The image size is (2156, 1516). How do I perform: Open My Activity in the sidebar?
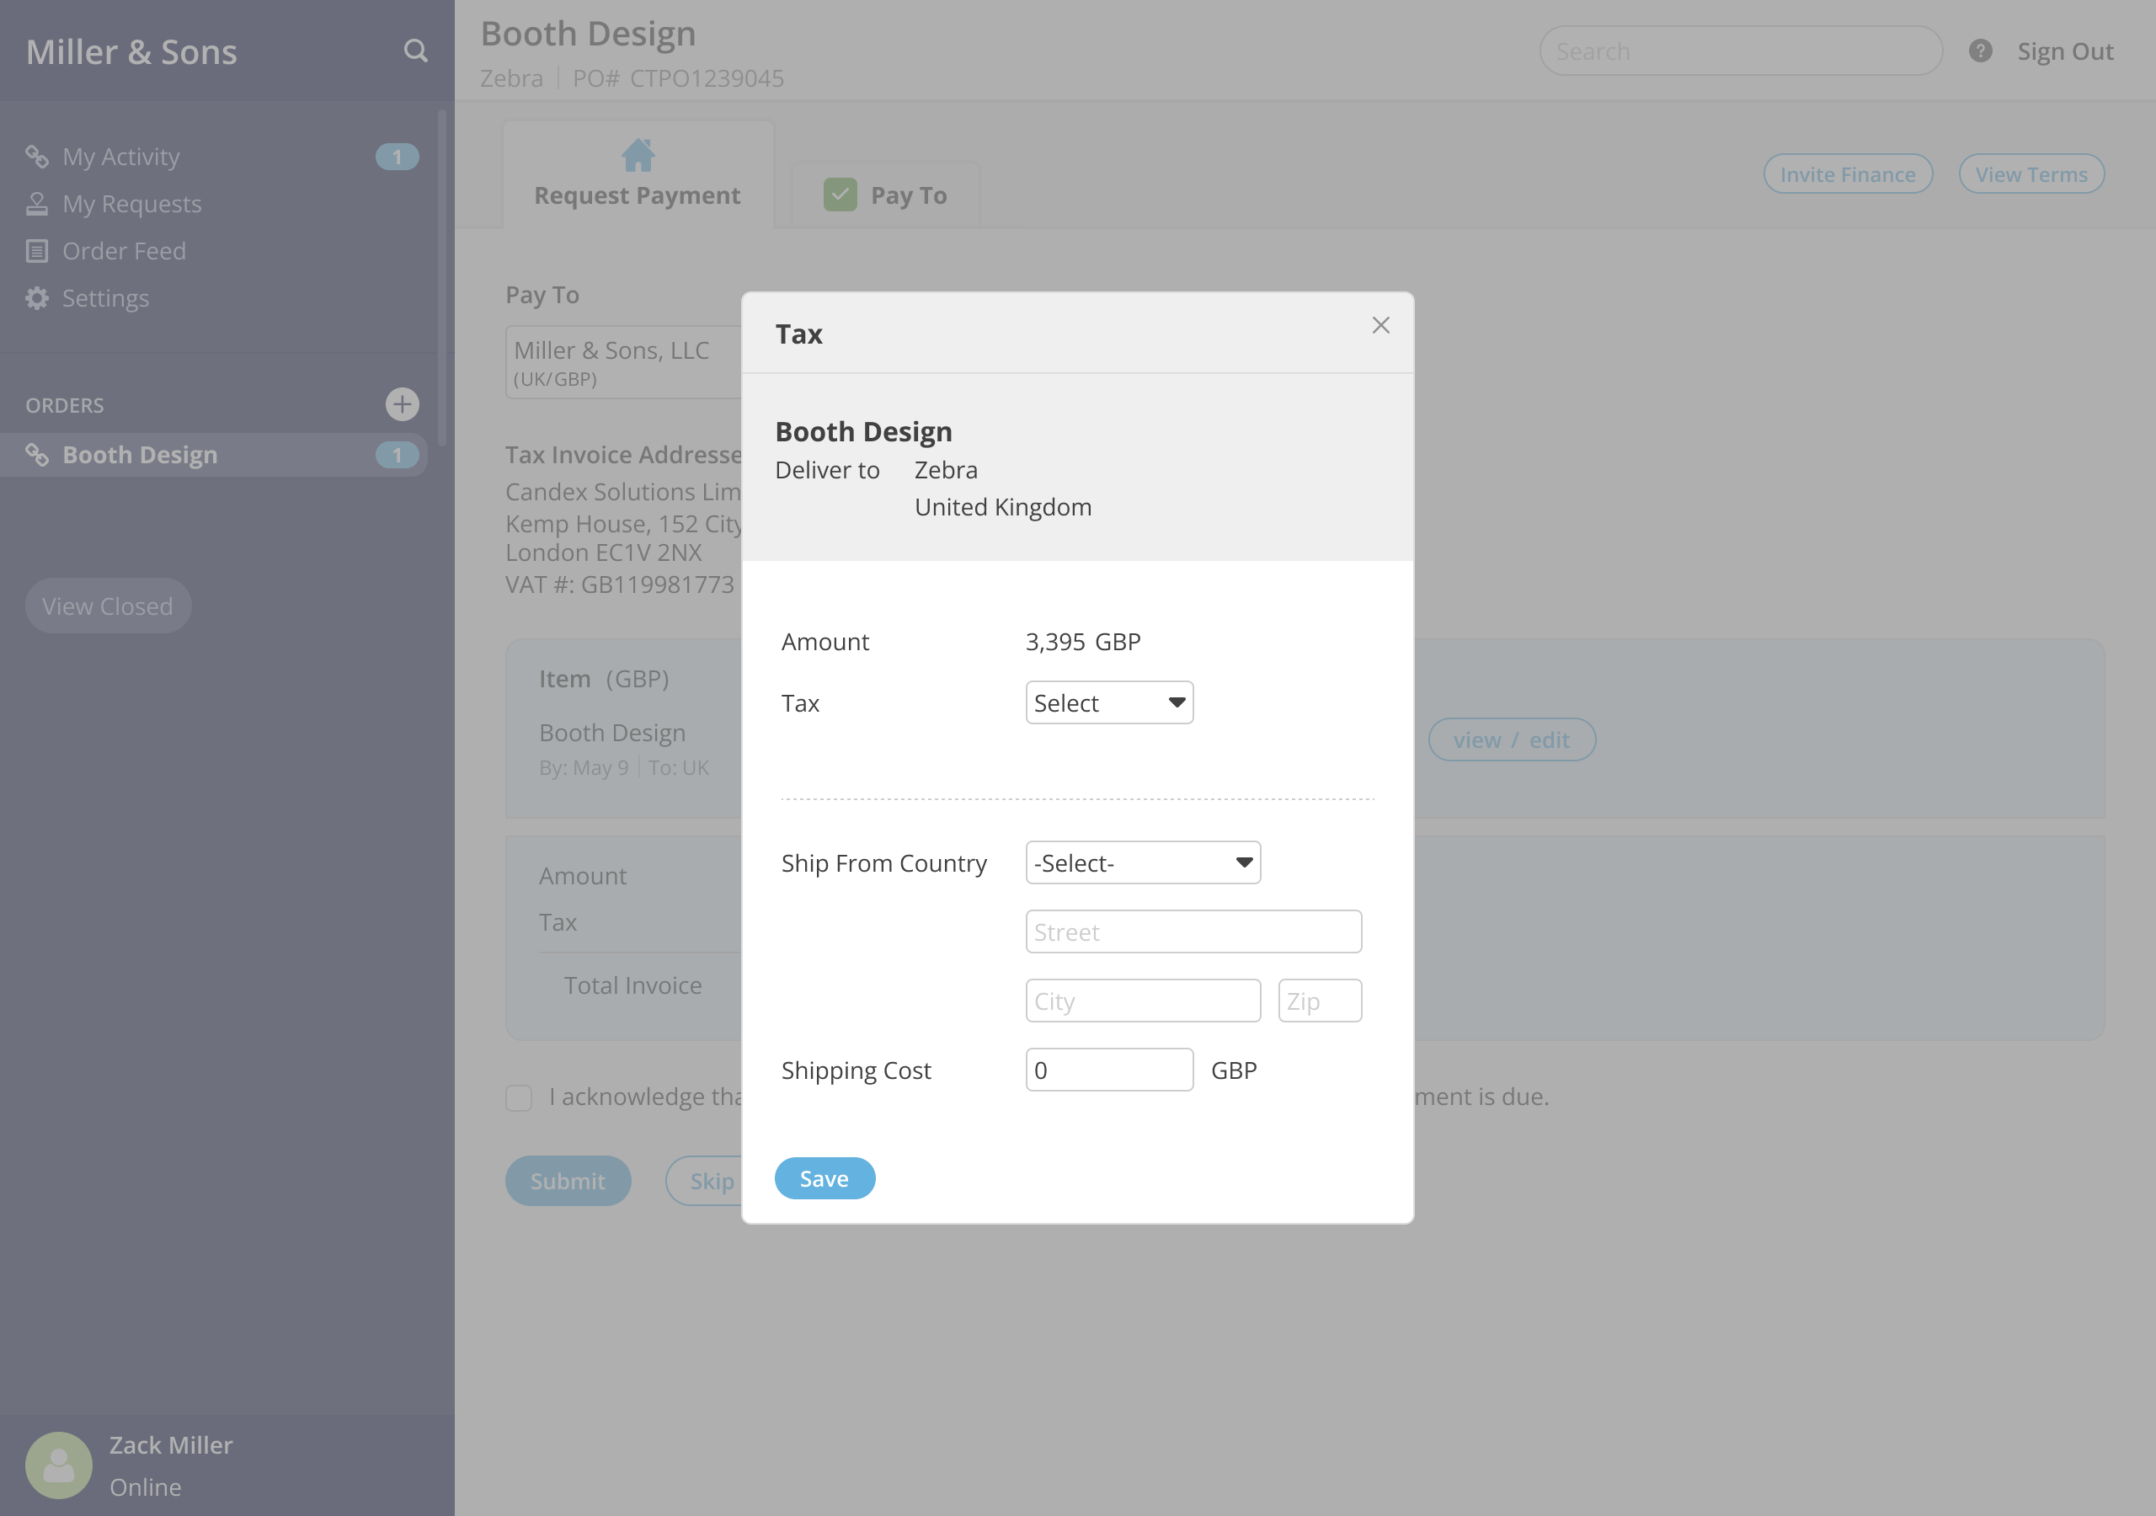point(121,157)
